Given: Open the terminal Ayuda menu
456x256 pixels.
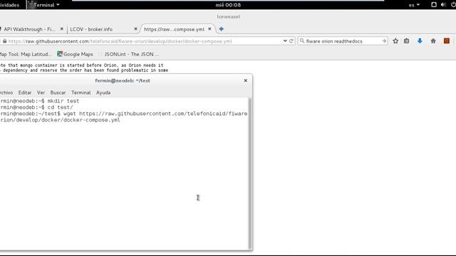Looking at the screenshot, I should click(103, 92).
